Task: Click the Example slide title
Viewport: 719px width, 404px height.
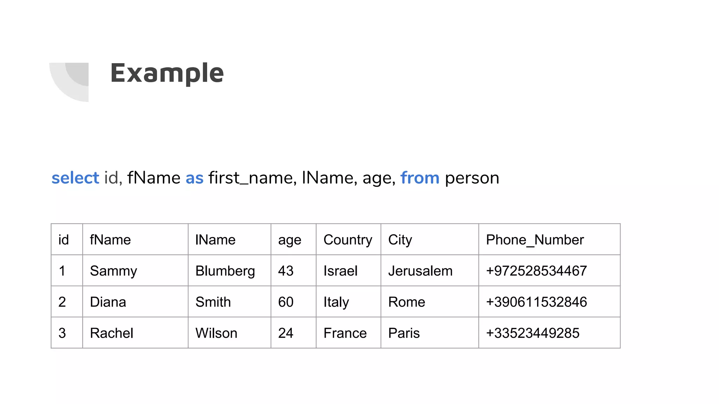Action: coord(167,73)
